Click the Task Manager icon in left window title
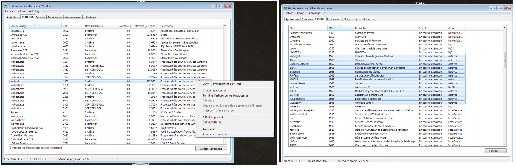The image size is (516, 168). 6,6
